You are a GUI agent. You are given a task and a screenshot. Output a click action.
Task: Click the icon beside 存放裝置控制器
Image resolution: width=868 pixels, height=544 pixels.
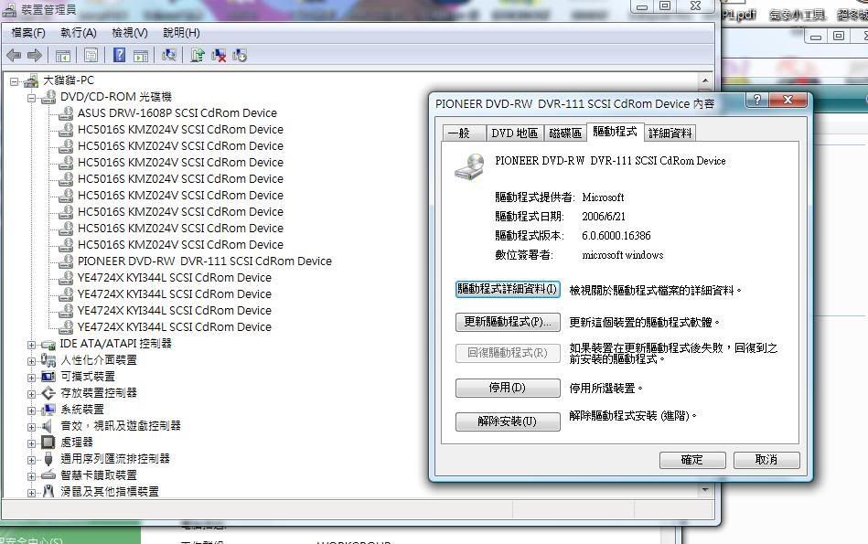coord(48,393)
